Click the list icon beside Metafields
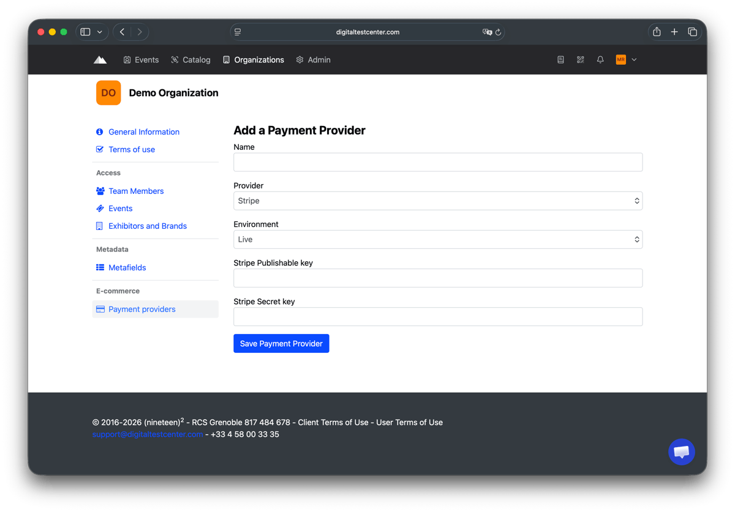 [100, 267]
